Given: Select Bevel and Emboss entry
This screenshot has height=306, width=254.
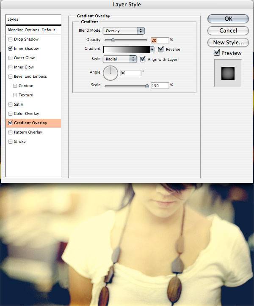Looking at the screenshot, I should [x=30, y=76].
